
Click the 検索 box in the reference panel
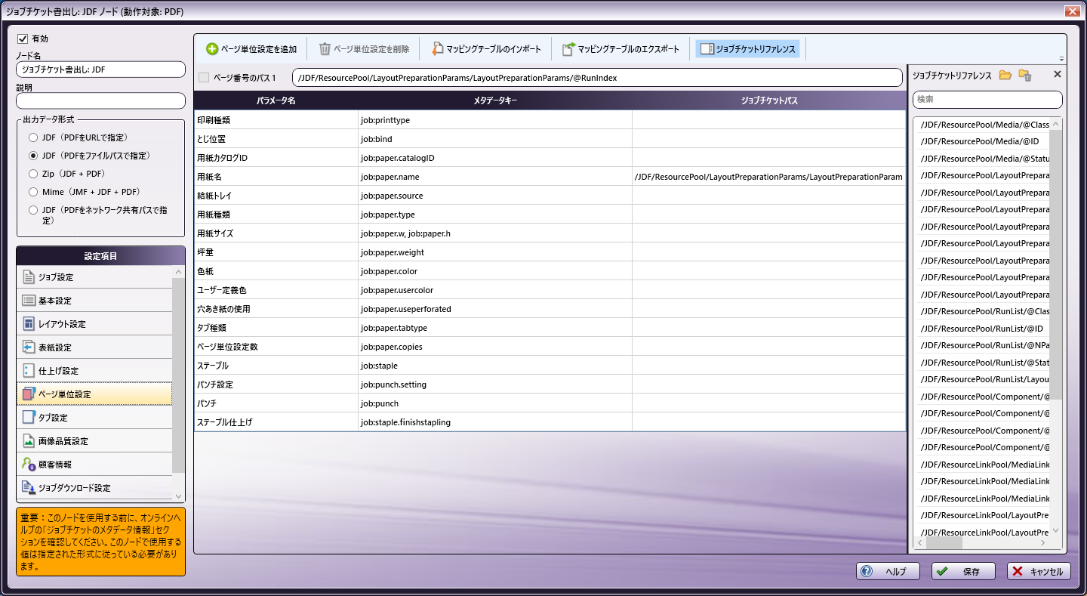(987, 99)
